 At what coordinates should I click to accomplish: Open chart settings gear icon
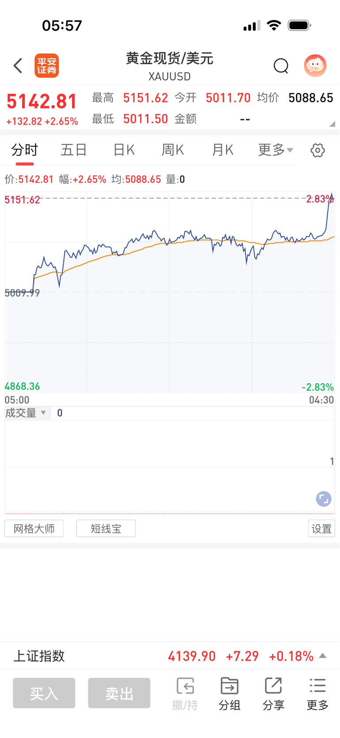pos(317,150)
